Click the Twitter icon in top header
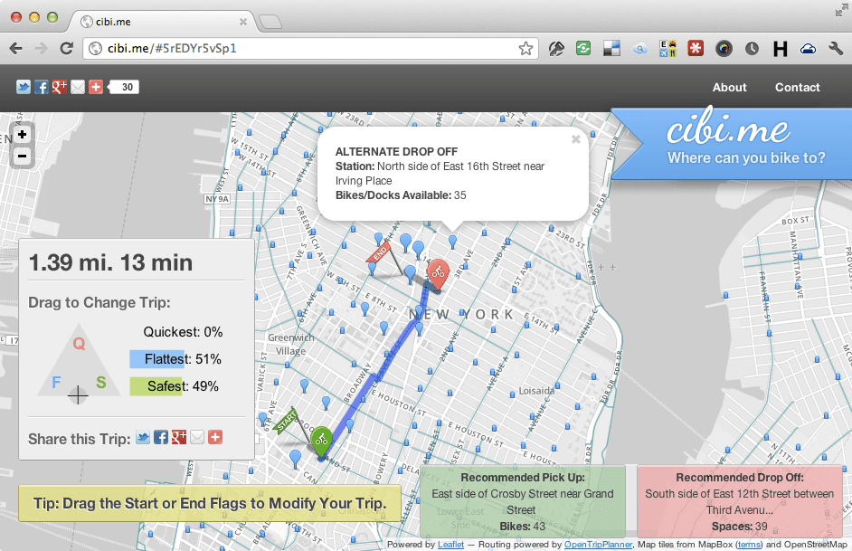The height and width of the screenshot is (551, 852). tap(24, 87)
